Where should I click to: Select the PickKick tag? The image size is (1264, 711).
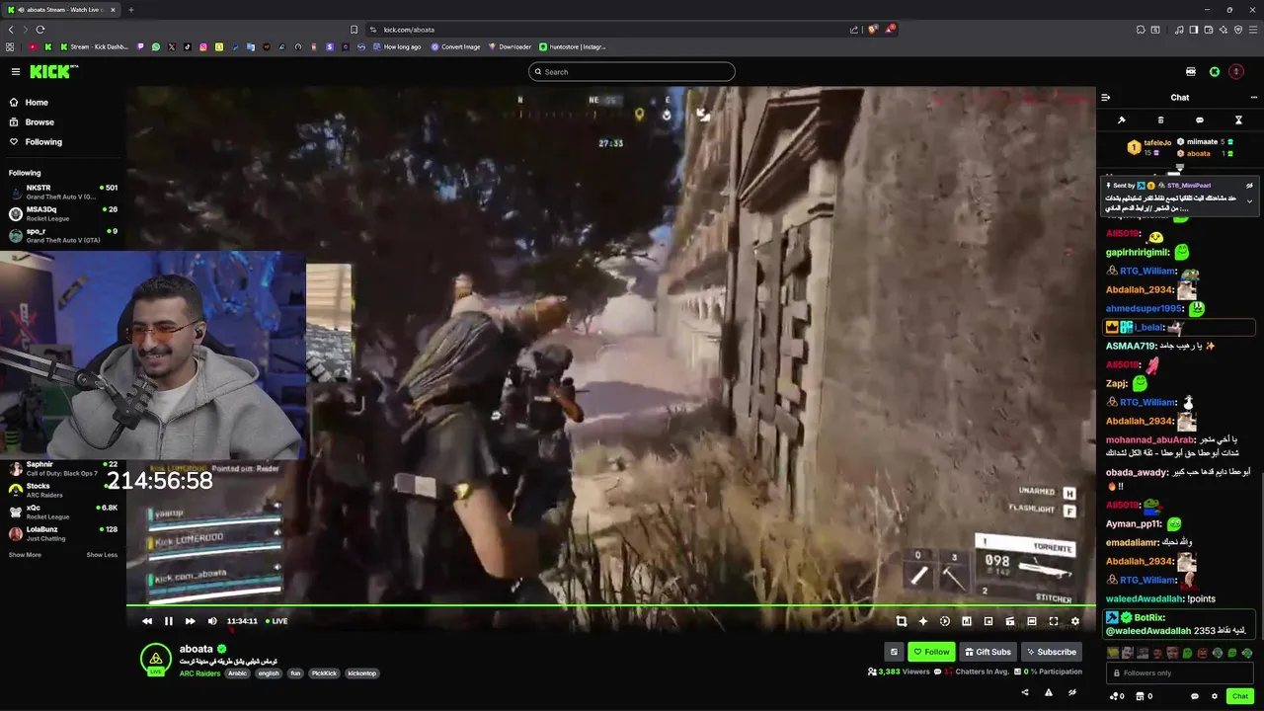(x=324, y=673)
